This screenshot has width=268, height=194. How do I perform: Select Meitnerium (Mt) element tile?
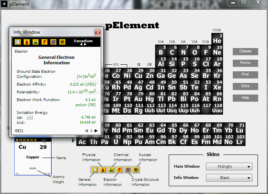pyautogui.click(x=116, y=108)
